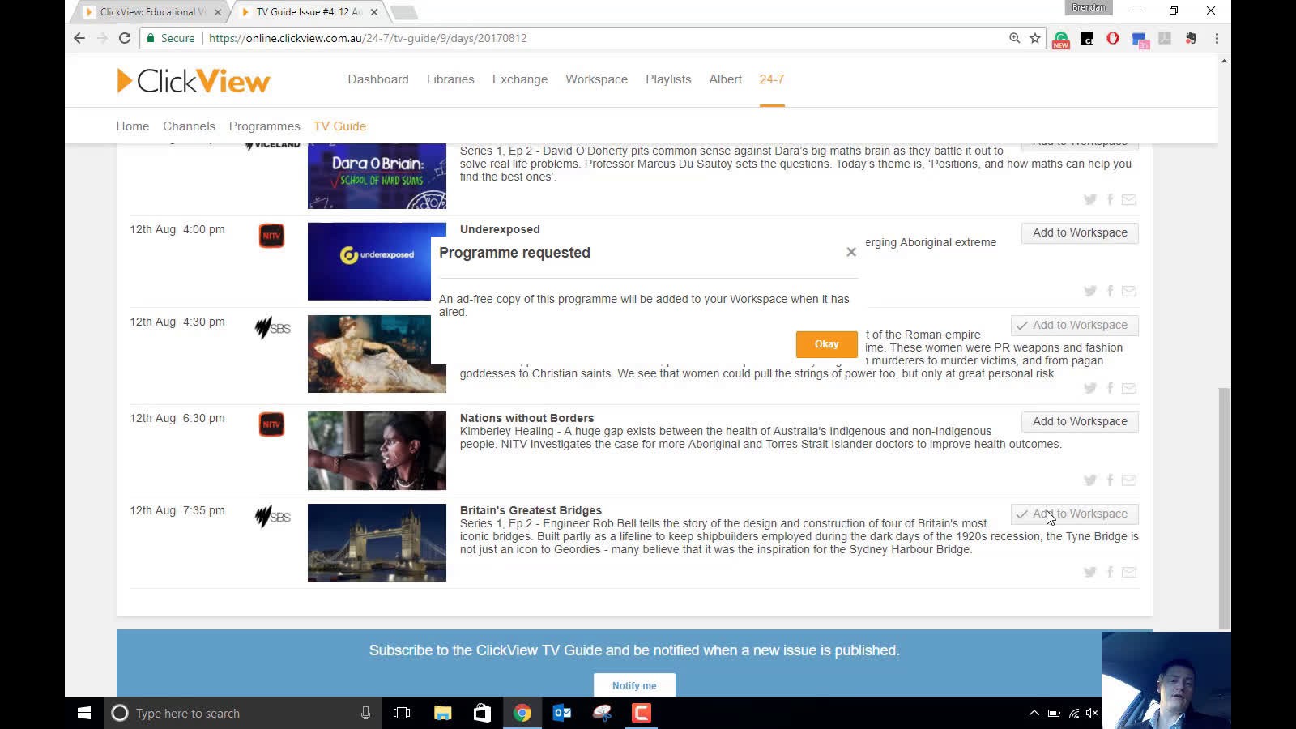Open Chrome's three-dot menu
This screenshot has height=729, width=1296.
pos(1217,38)
